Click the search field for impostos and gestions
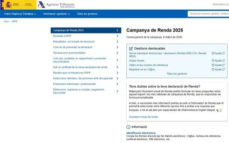Screen dimensions: 229x143 (x=208, y=14)
